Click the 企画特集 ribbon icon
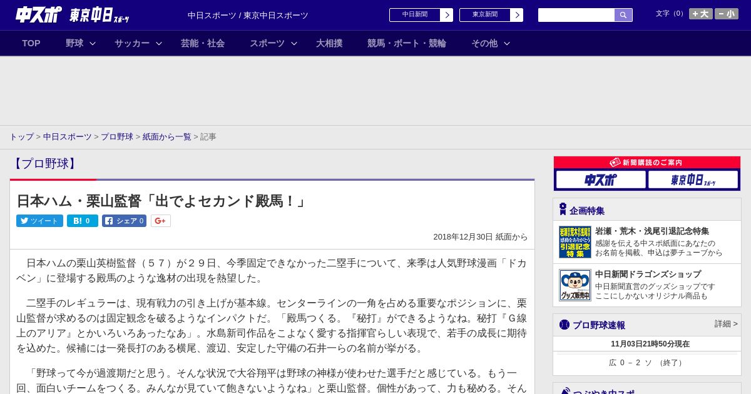Screen dimensions: 751x394 pyautogui.click(x=563, y=210)
